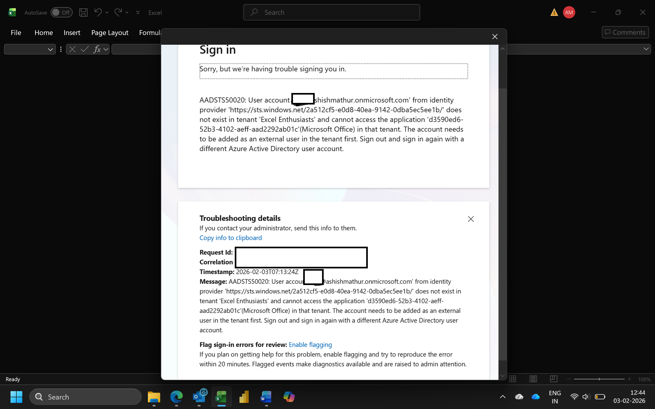Screen dimensions: 655x409
Task: Click Copy info to clipboard link
Action: tap(231, 238)
